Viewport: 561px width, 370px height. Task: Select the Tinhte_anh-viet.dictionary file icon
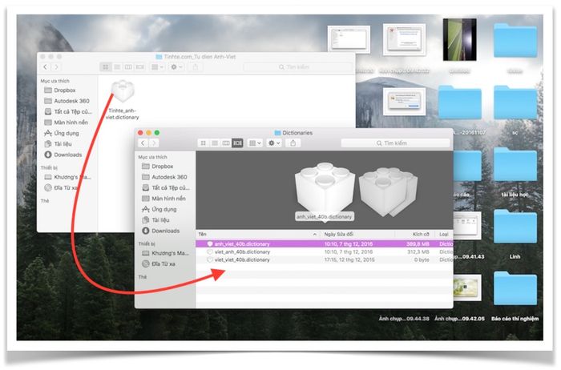121,94
